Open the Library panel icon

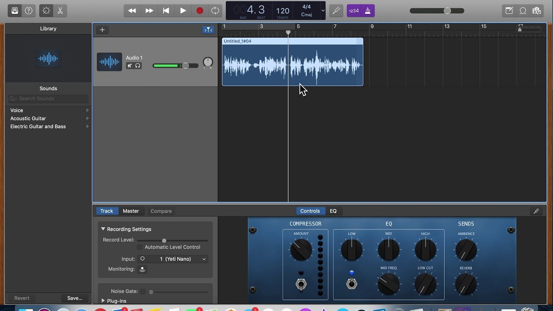click(x=15, y=11)
